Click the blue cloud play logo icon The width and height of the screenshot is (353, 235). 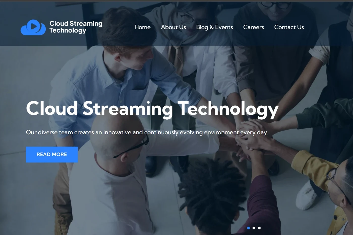click(x=33, y=27)
